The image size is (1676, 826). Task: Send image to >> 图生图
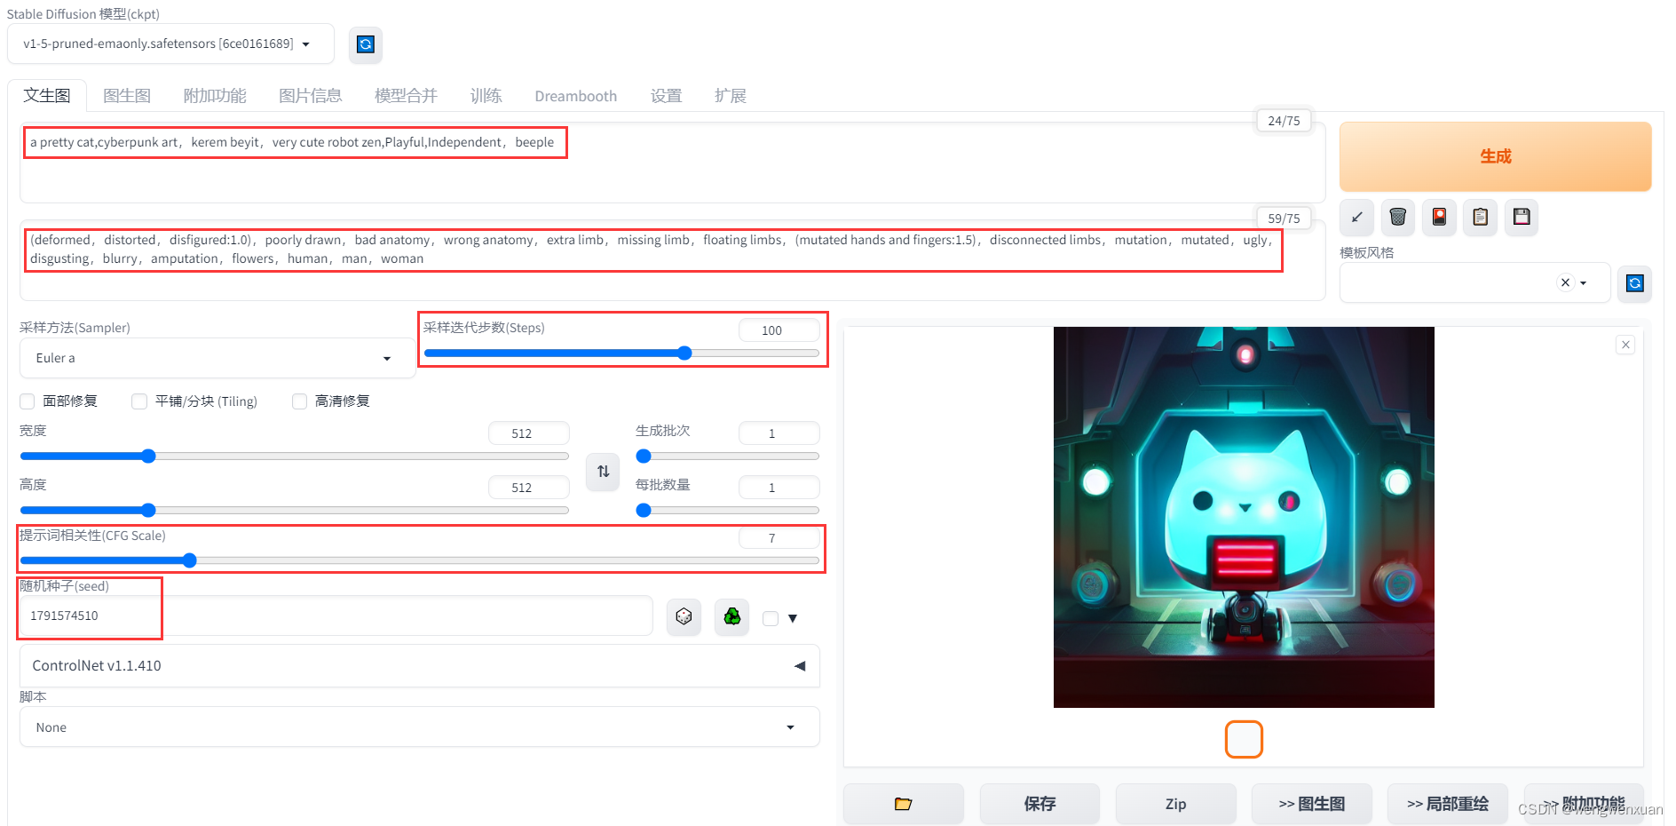coord(1311,804)
